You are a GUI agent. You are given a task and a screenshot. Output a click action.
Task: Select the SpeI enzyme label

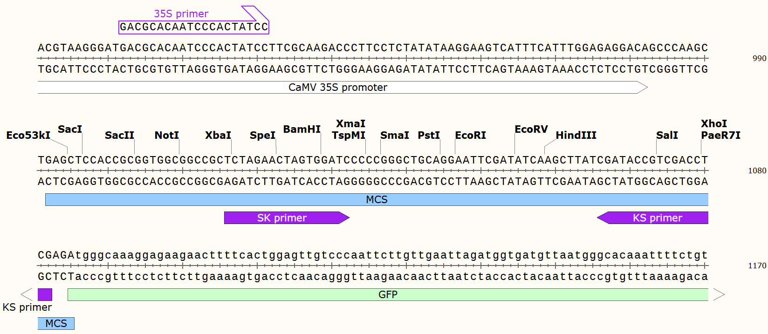pos(262,136)
